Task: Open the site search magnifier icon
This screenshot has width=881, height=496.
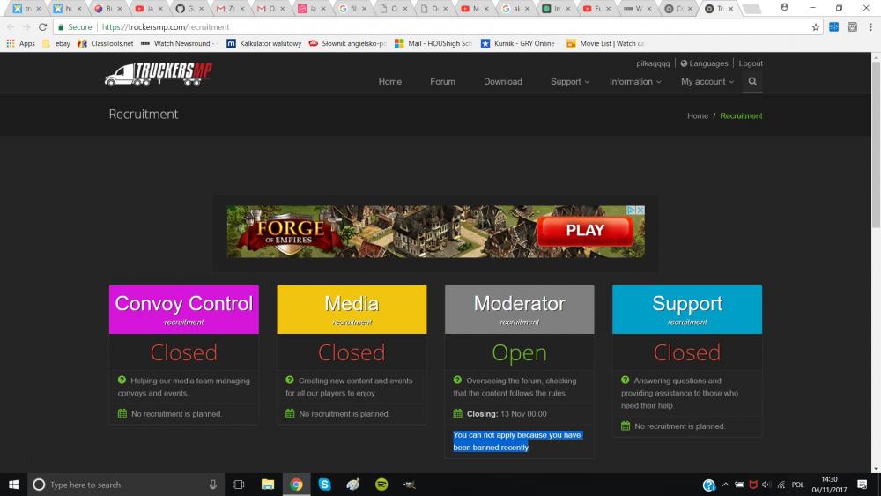Action: (x=752, y=81)
